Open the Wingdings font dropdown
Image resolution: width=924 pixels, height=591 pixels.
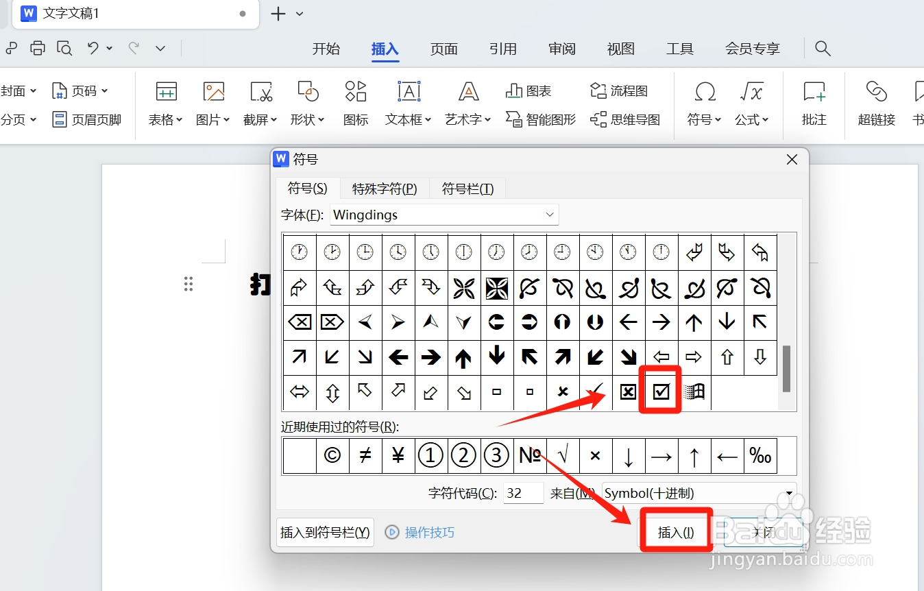[549, 215]
